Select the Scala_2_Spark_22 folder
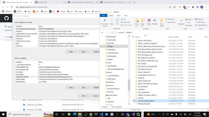Image resolution: width=209 pixels, height=117 pixels. 144,72
